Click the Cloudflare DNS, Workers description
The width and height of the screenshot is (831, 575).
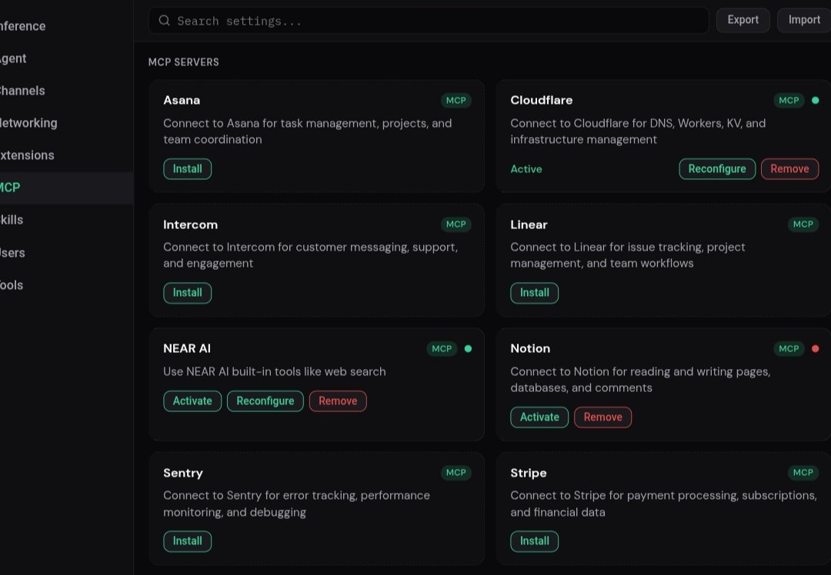click(638, 131)
